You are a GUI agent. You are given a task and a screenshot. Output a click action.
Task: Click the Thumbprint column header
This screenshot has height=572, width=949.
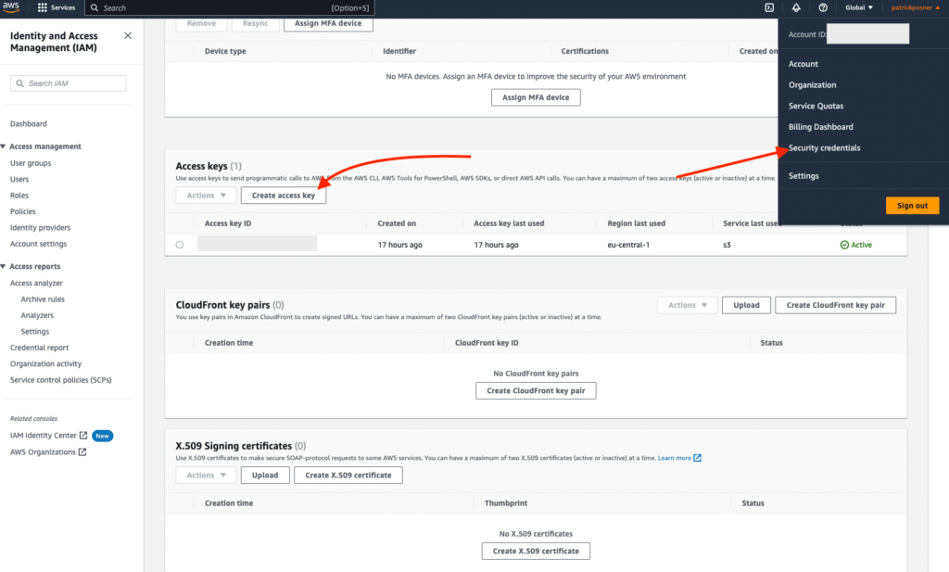pos(506,503)
